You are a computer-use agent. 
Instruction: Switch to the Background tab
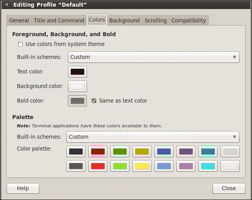point(125,20)
